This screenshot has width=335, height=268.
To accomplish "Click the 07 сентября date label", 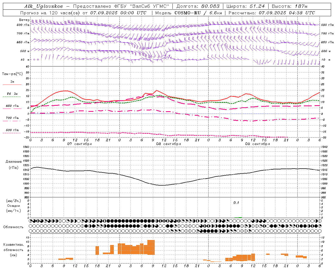I will click(x=79, y=144).
